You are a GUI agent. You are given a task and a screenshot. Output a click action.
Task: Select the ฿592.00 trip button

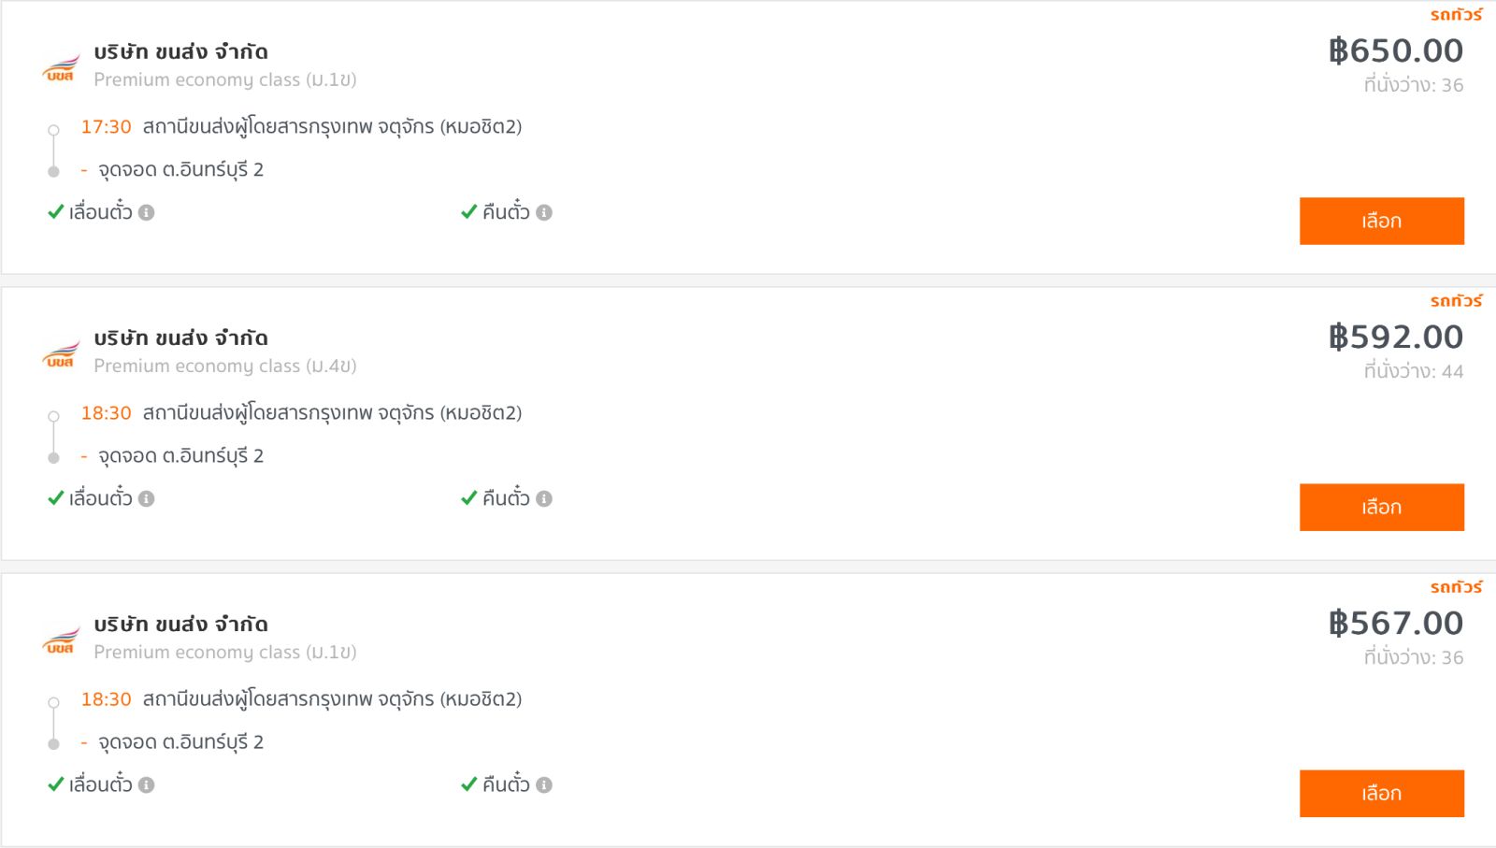click(1381, 507)
